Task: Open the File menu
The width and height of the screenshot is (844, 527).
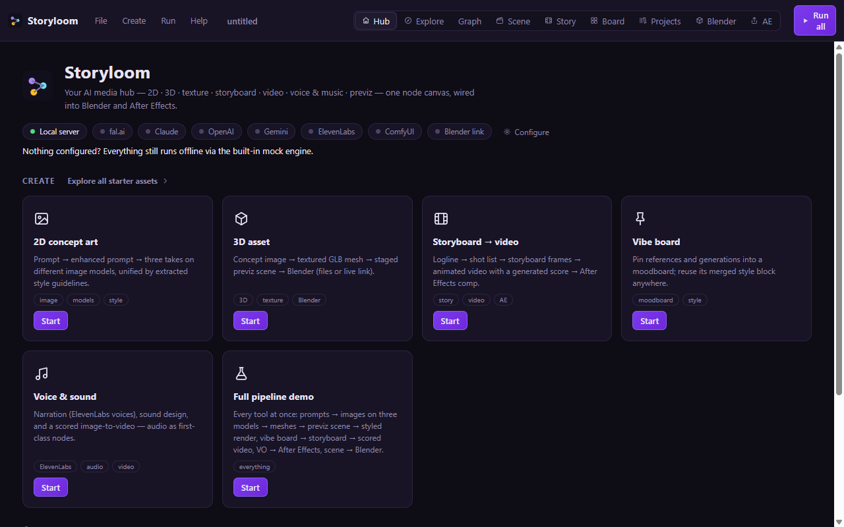Action: [x=101, y=21]
